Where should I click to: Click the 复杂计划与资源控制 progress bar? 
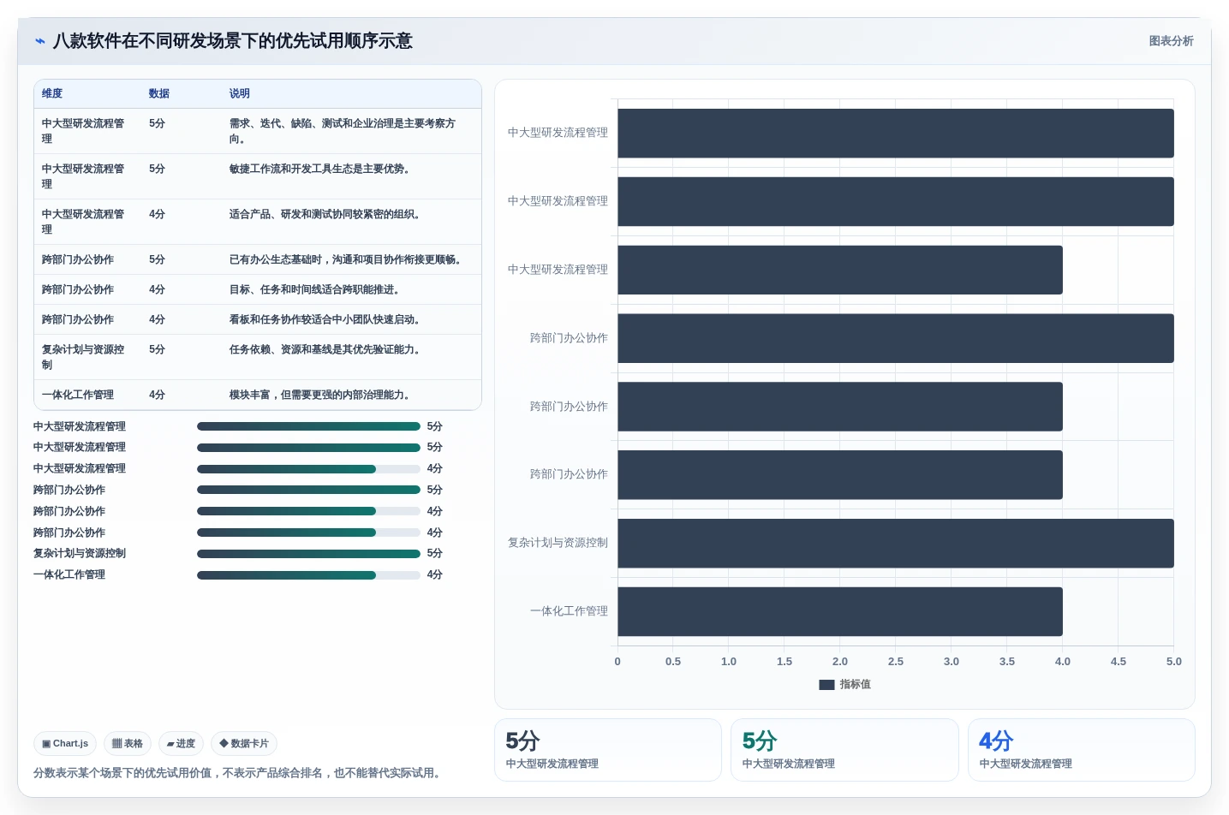tap(308, 554)
